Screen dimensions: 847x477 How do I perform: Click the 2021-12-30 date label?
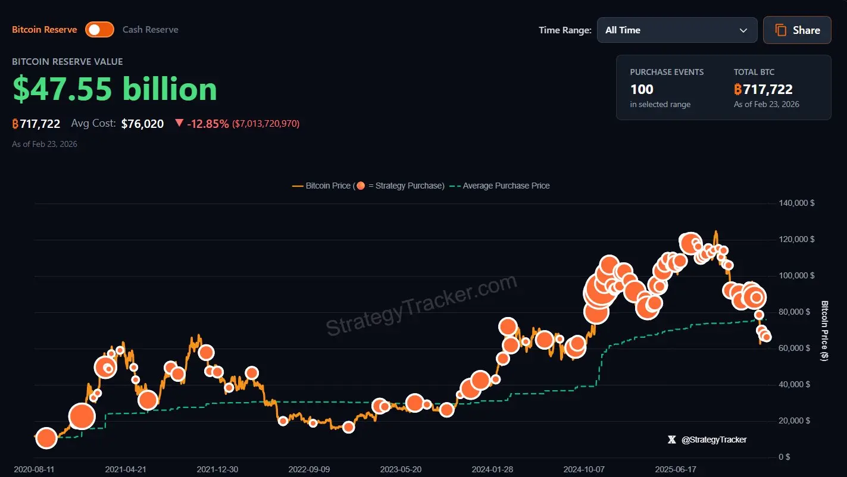point(217,469)
